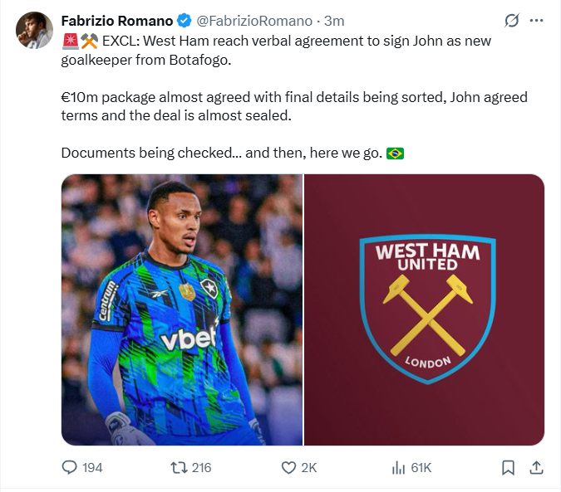
Task: Click the hammers emoji before EXCL
Action: pyautogui.click(x=89, y=41)
